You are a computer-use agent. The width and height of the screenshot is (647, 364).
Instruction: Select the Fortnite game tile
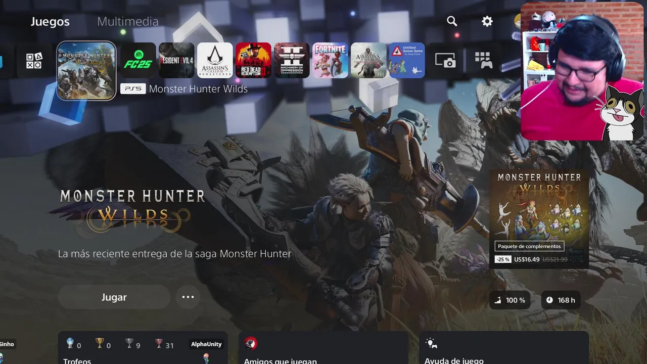coord(330,60)
